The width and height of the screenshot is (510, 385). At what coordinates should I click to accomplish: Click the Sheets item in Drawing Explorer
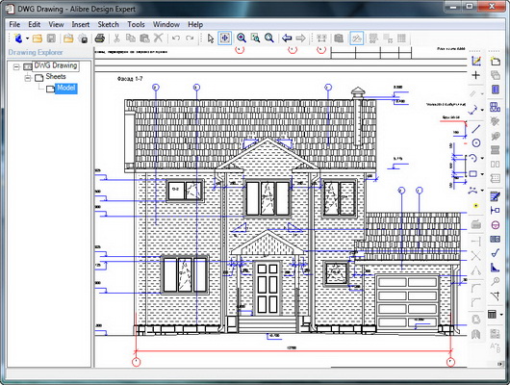tap(56, 76)
